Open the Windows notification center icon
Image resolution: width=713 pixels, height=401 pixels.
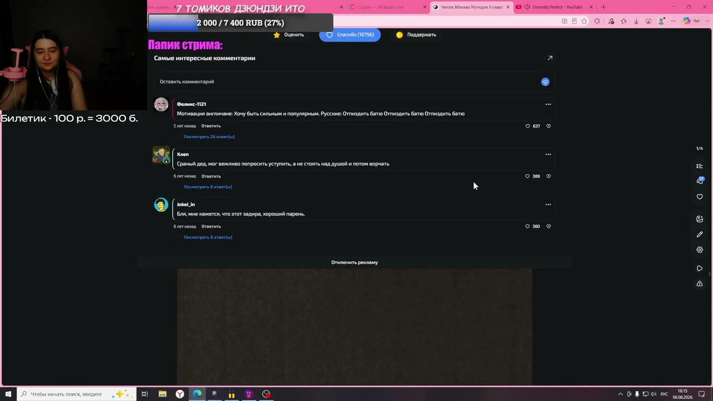click(702, 394)
